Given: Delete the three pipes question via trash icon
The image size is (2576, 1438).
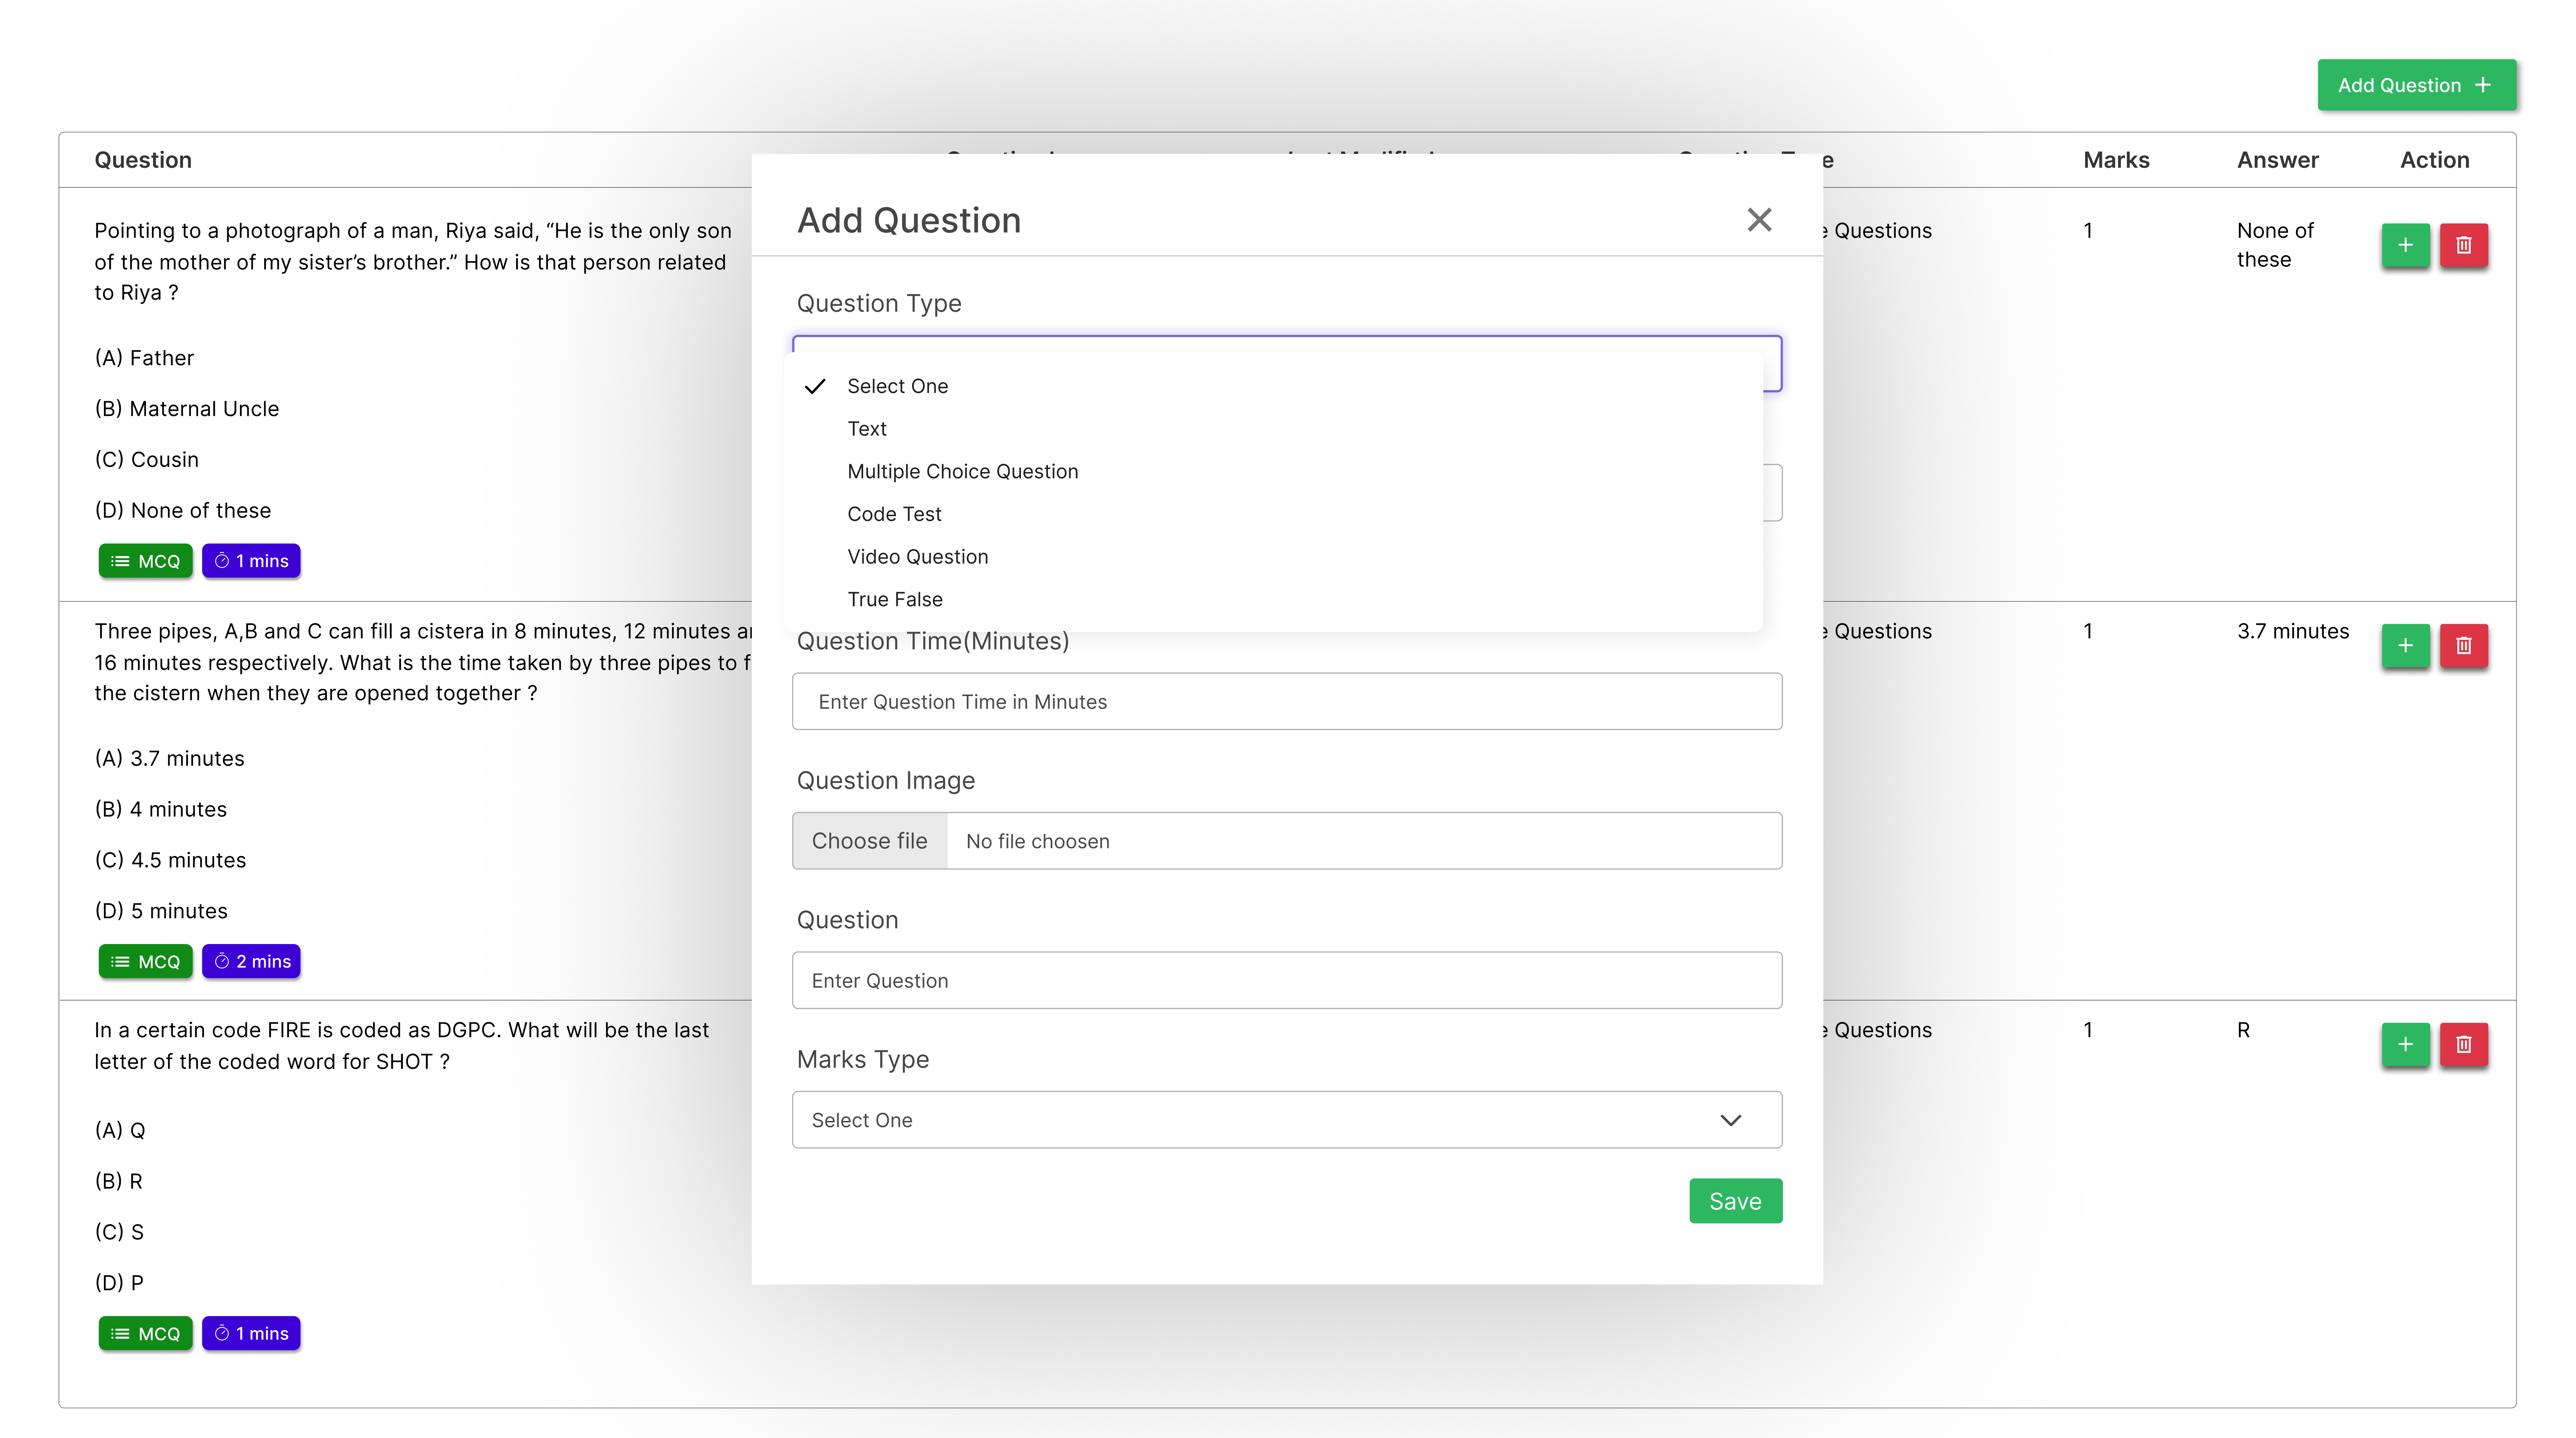Looking at the screenshot, I should click(x=2463, y=645).
